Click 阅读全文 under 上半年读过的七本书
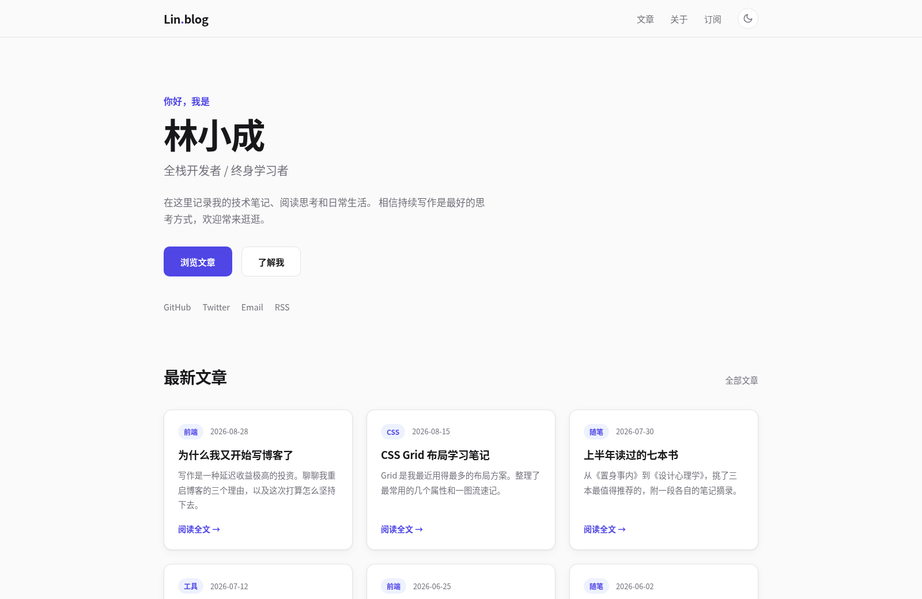The image size is (922, 599). pos(604,529)
